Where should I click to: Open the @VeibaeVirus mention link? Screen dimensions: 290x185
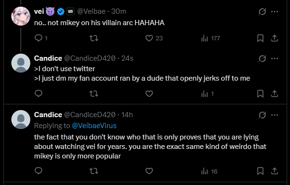pyautogui.click(x=94, y=126)
